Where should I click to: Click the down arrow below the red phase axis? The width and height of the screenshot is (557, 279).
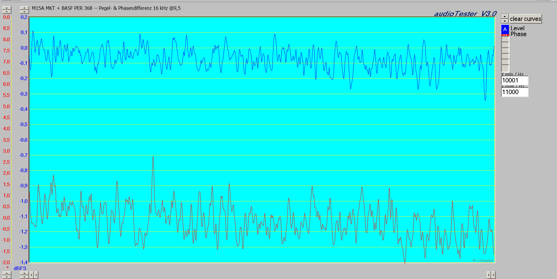tap(7, 277)
